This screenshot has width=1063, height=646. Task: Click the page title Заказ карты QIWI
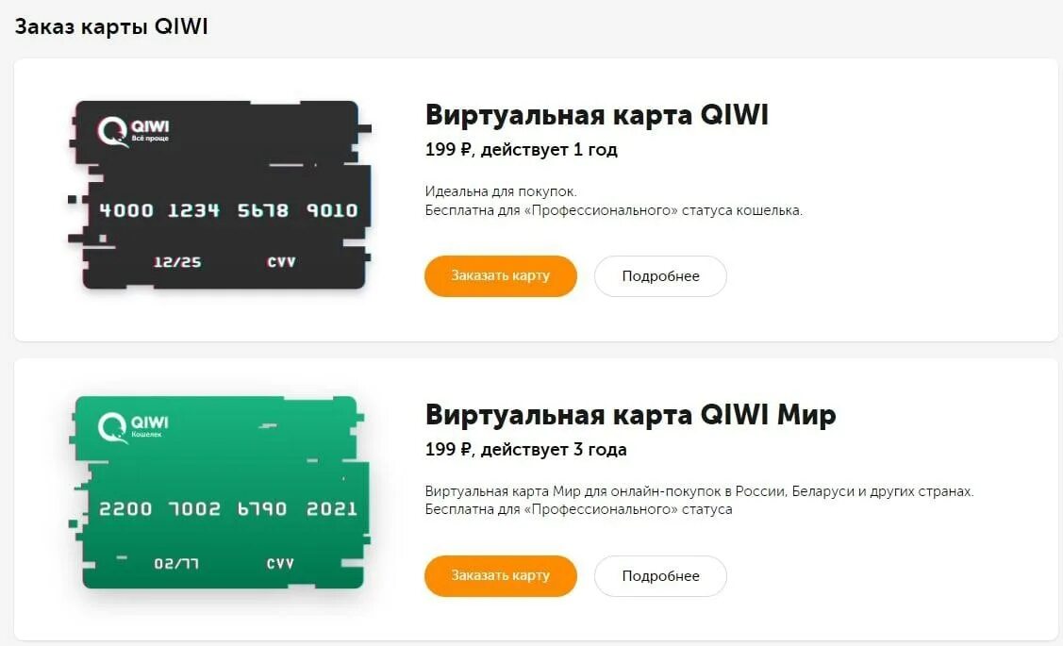pos(111,26)
